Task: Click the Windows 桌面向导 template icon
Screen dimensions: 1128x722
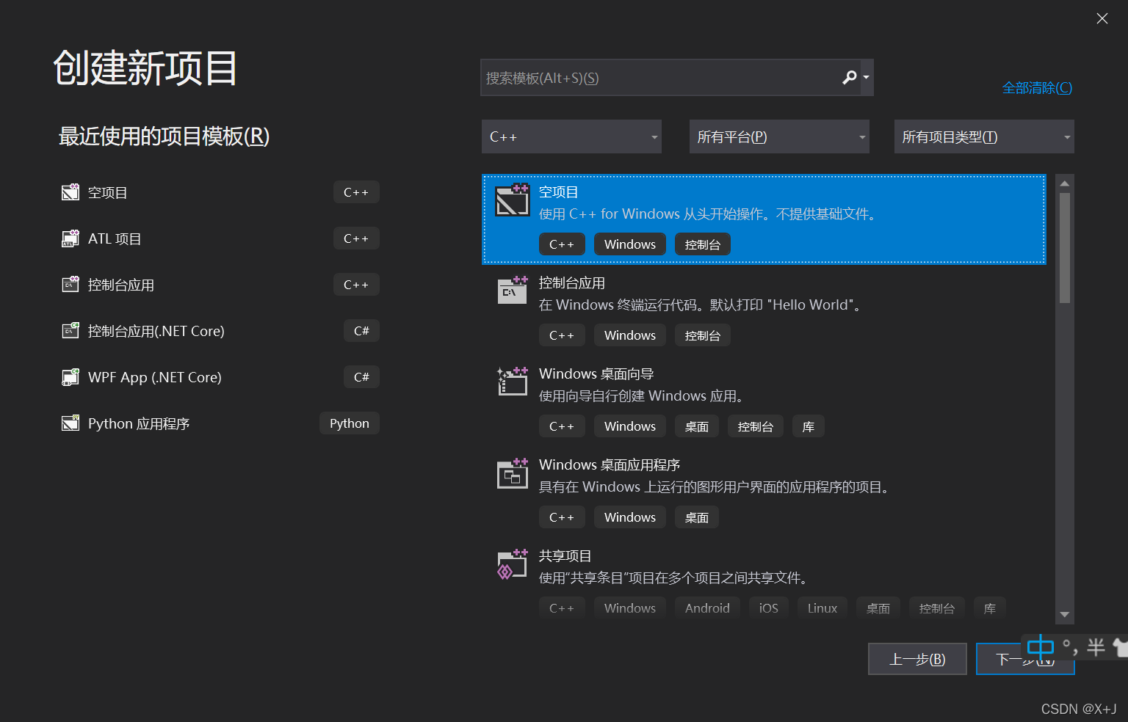Action: tap(512, 382)
